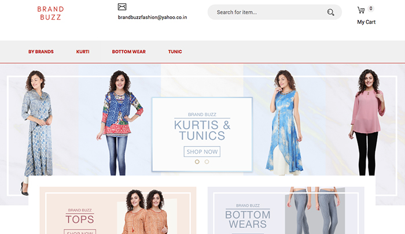The image size is (405, 234).
Task: Click model in blue jacket and jeans
Action: pos(119,123)
